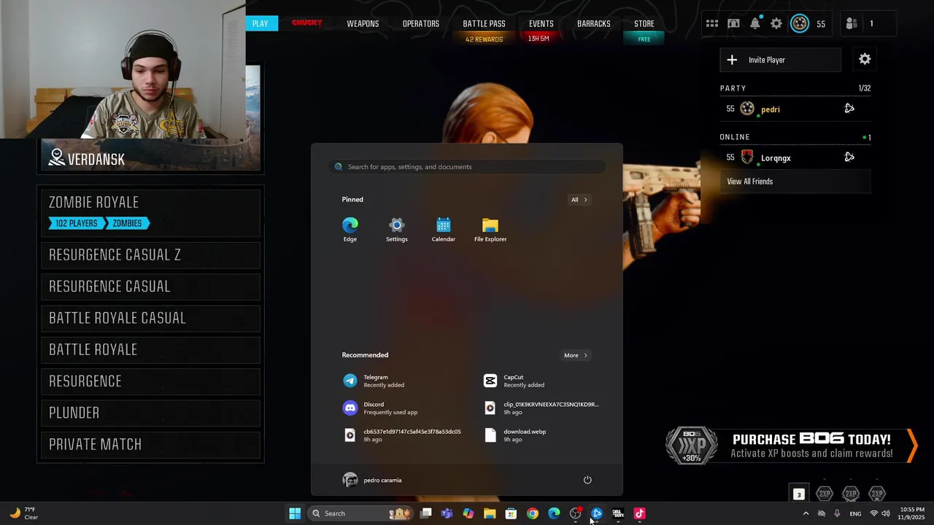
Task: Open Calendar from pinned apps
Action: point(444,229)
